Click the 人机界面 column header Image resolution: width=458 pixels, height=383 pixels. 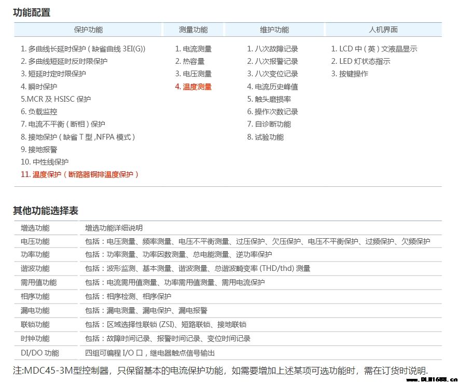(383, 30)
